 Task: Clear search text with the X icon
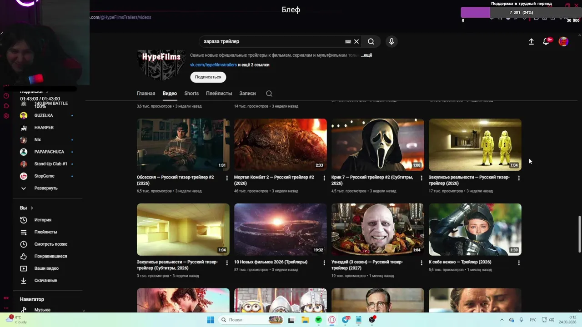[x=356, y=41]
